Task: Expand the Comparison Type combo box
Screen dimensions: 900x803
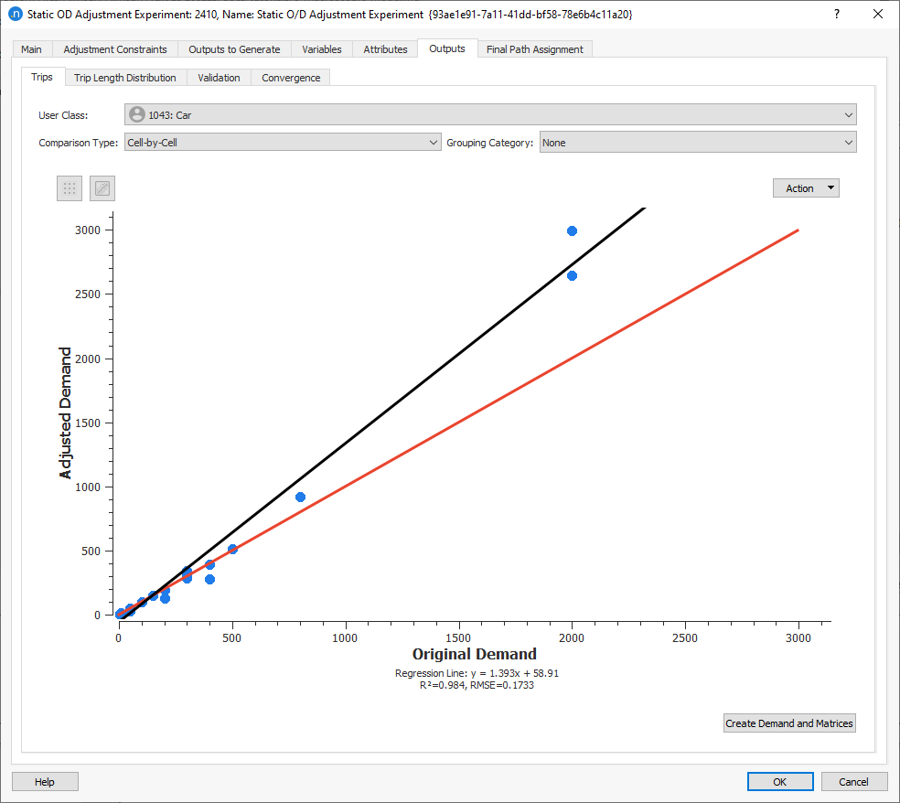Action: tap(283, 143)
